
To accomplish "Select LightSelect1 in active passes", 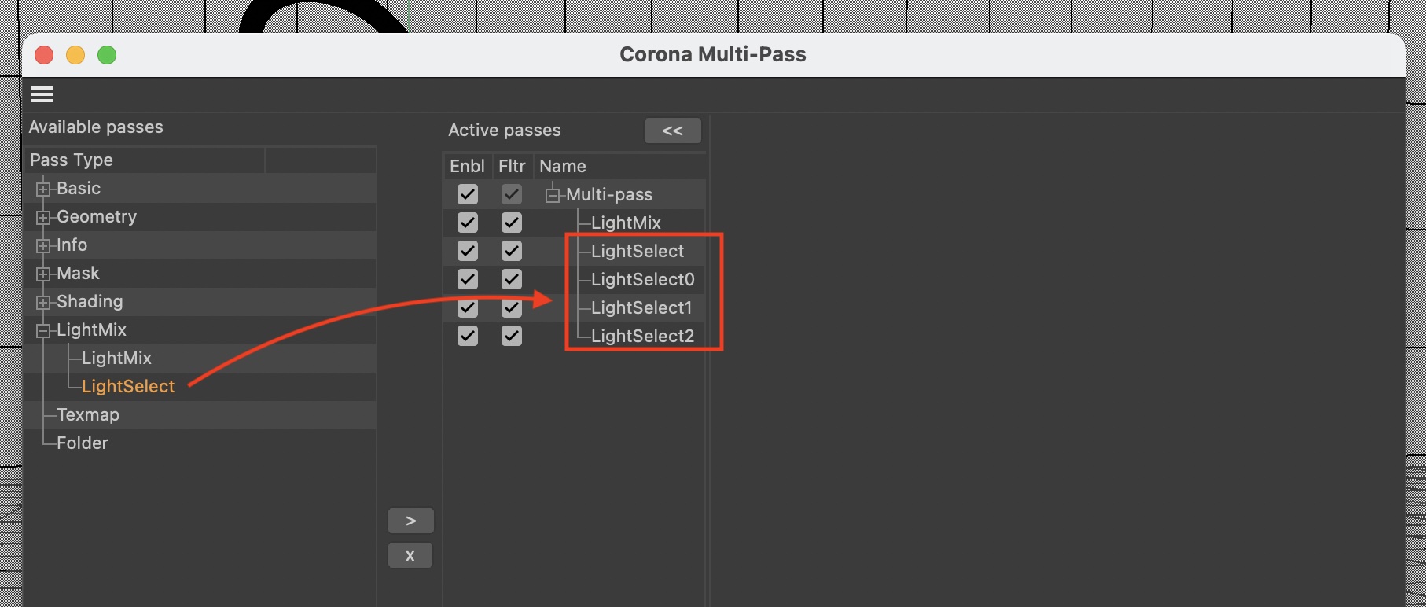I will [x=641, y=307].
